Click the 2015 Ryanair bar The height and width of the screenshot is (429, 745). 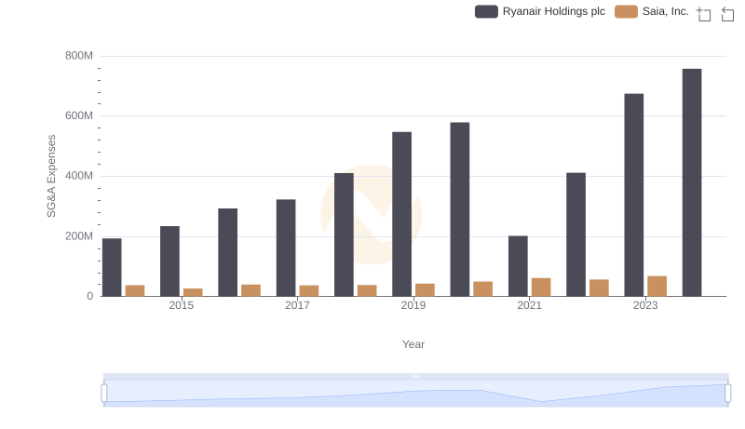click(169, 261)
